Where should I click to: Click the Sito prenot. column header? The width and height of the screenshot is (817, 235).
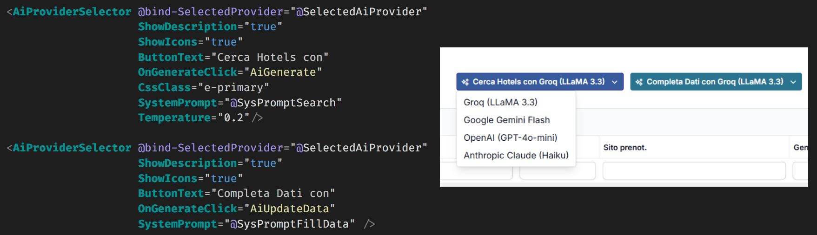click(x=625, y=148)
